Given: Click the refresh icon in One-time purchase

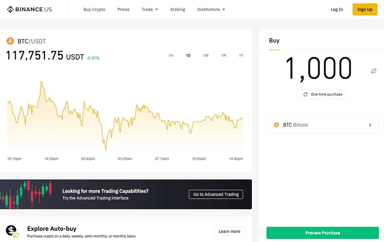Looking at the screenshot, I should tap(305, 95).
